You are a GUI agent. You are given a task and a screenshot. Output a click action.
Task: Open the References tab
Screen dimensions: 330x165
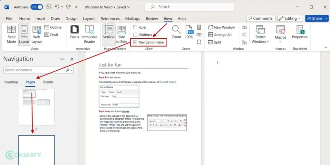tap(110, 18)
